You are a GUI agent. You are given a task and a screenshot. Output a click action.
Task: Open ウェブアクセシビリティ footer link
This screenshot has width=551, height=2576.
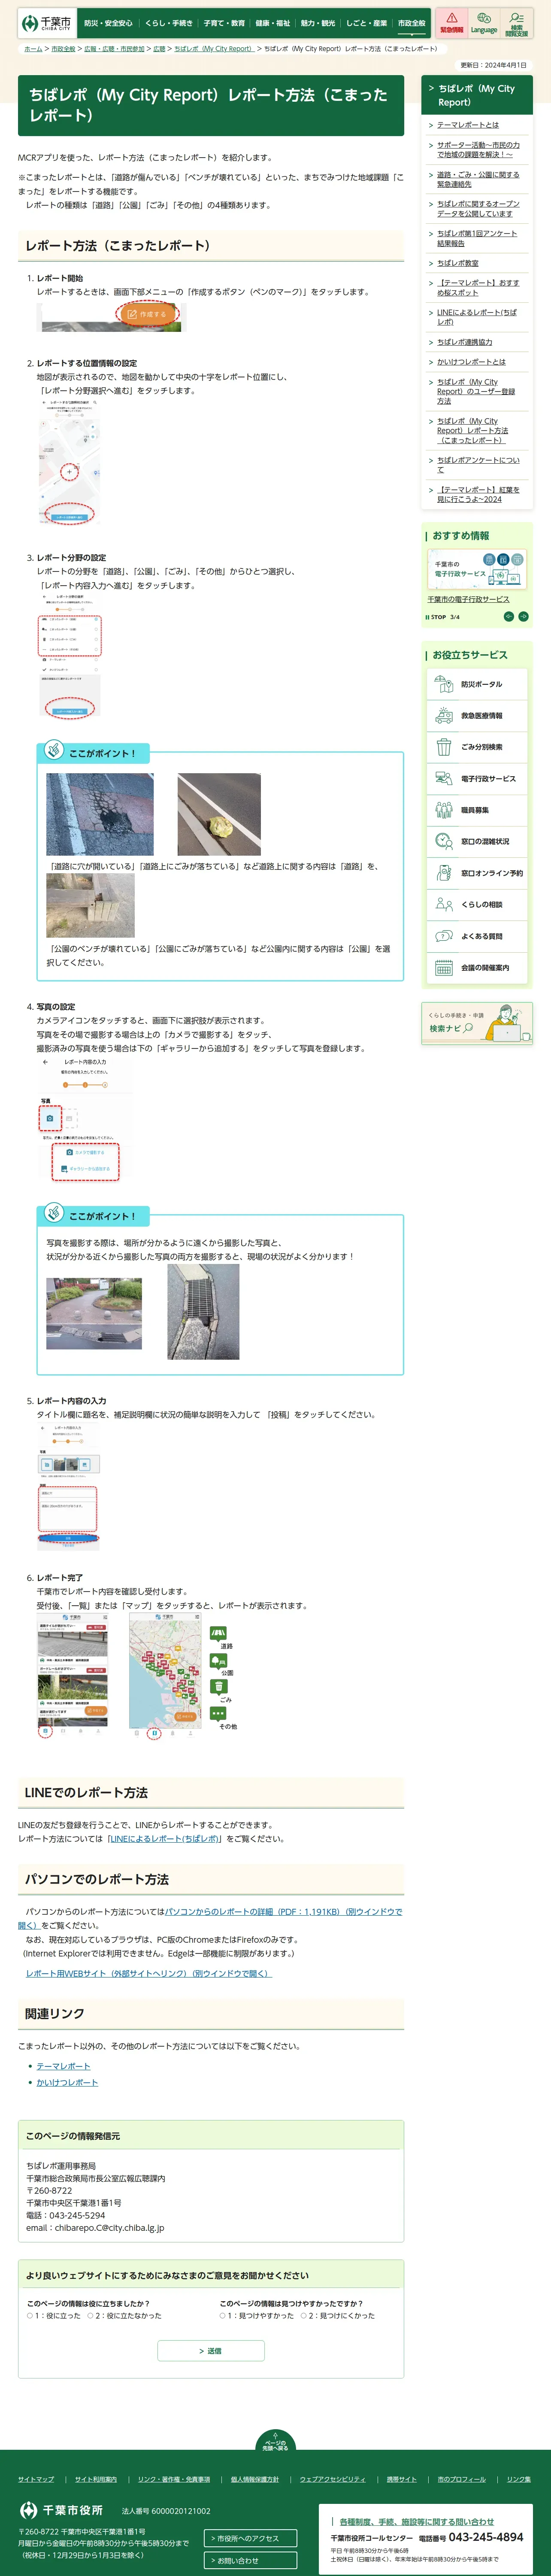point(333,2479)
